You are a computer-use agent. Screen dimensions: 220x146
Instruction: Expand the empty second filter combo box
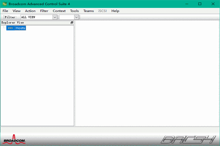click(76, 17)
